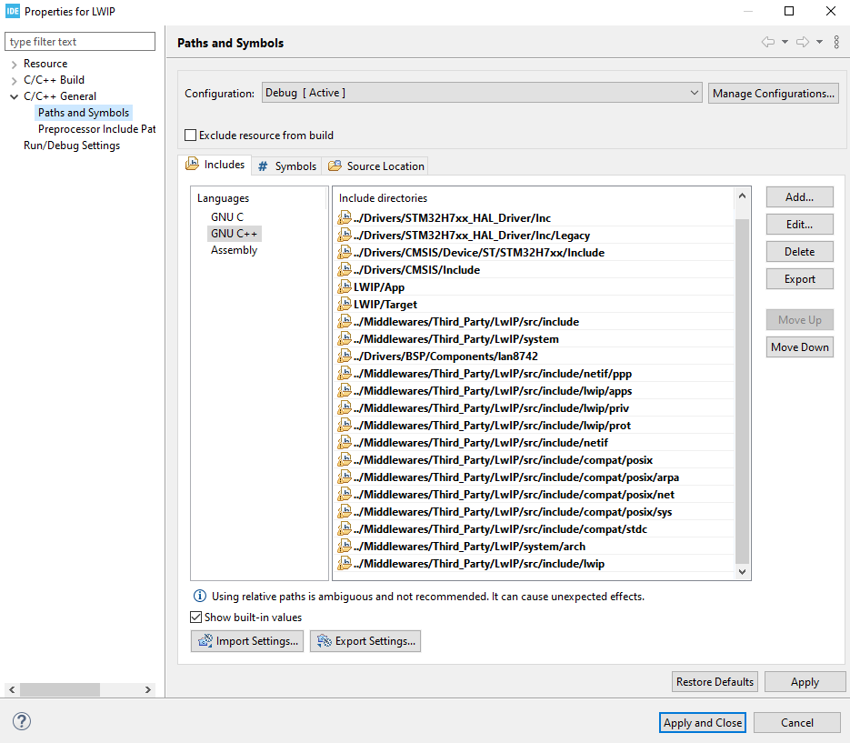This screenshot has width=850, height=743.
Task: Click the forward navigation arrow icon
Action: click(803, 42)
